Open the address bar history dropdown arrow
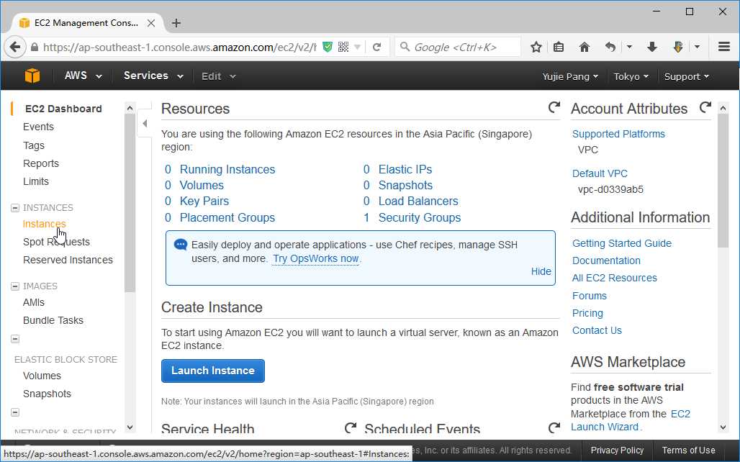This screenshot has width=740, height=462. click(x=357, y=47)
